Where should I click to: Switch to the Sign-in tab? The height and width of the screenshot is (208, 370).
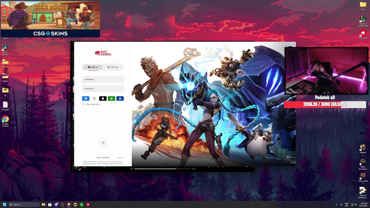[x=93, y=67]
